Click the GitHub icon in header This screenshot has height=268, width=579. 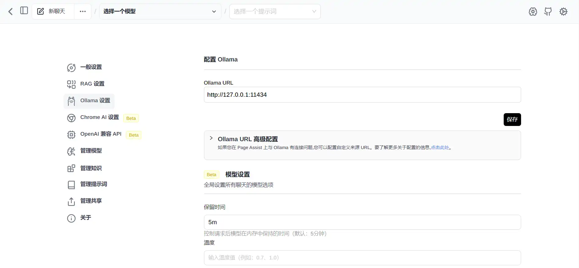pyautogui.click(x=548, y=12)
